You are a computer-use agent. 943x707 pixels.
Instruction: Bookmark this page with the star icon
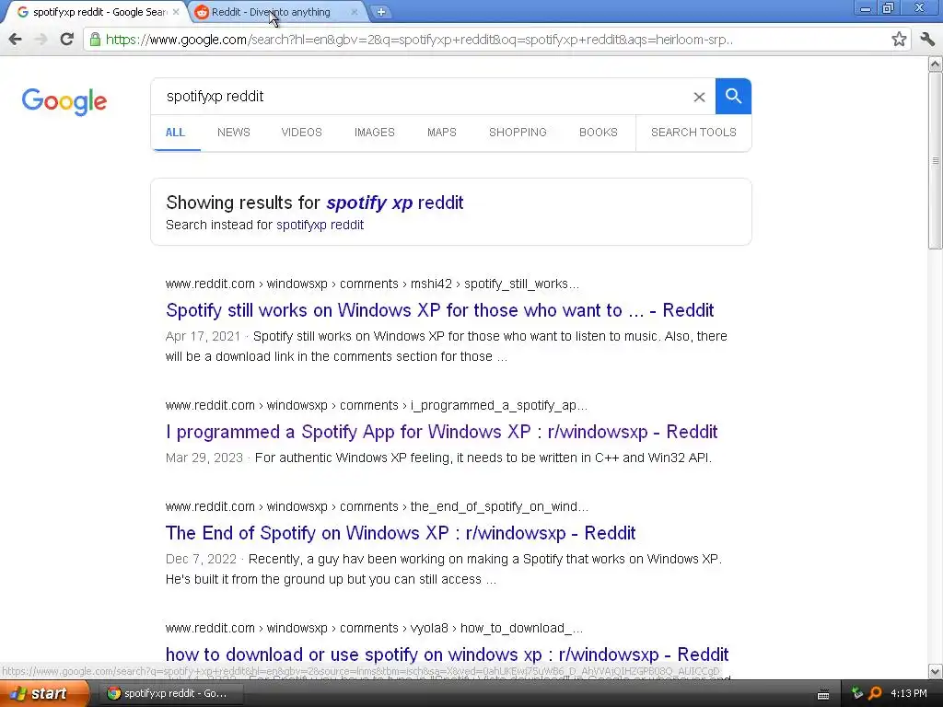click(899, 40)
